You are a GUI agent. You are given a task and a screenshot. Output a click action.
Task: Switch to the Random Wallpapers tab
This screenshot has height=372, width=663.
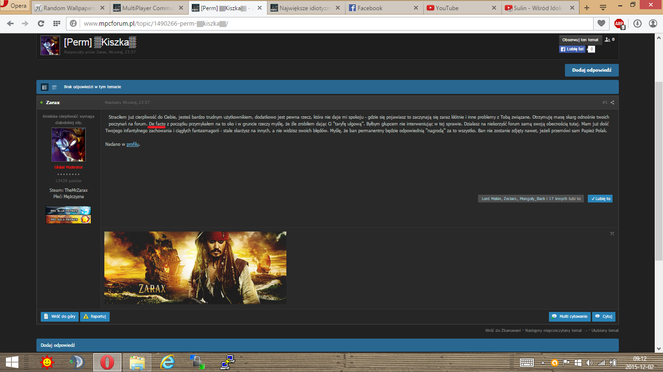point(70,8)
